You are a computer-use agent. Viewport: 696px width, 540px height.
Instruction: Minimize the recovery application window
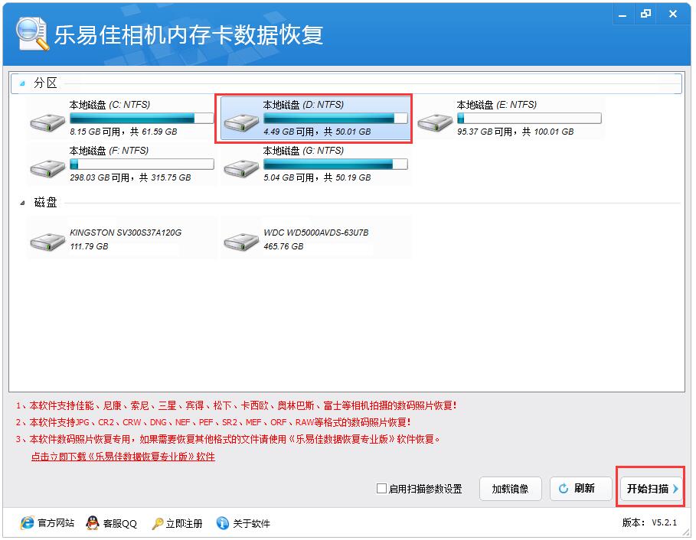click(622, 15)
